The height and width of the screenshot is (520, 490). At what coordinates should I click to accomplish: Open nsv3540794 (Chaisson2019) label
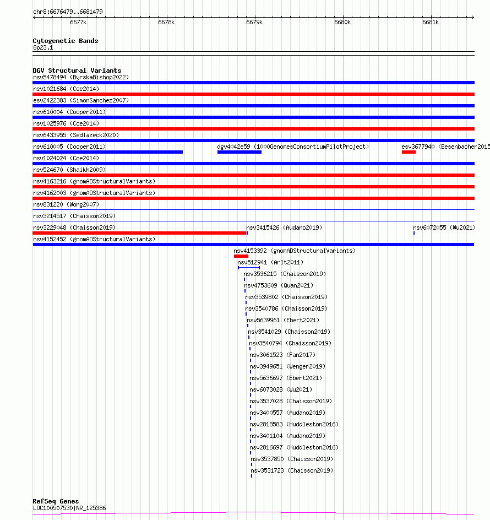pos(290,344)
